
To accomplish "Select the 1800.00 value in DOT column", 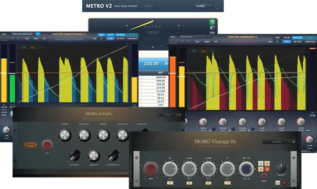I will point(160,77).
